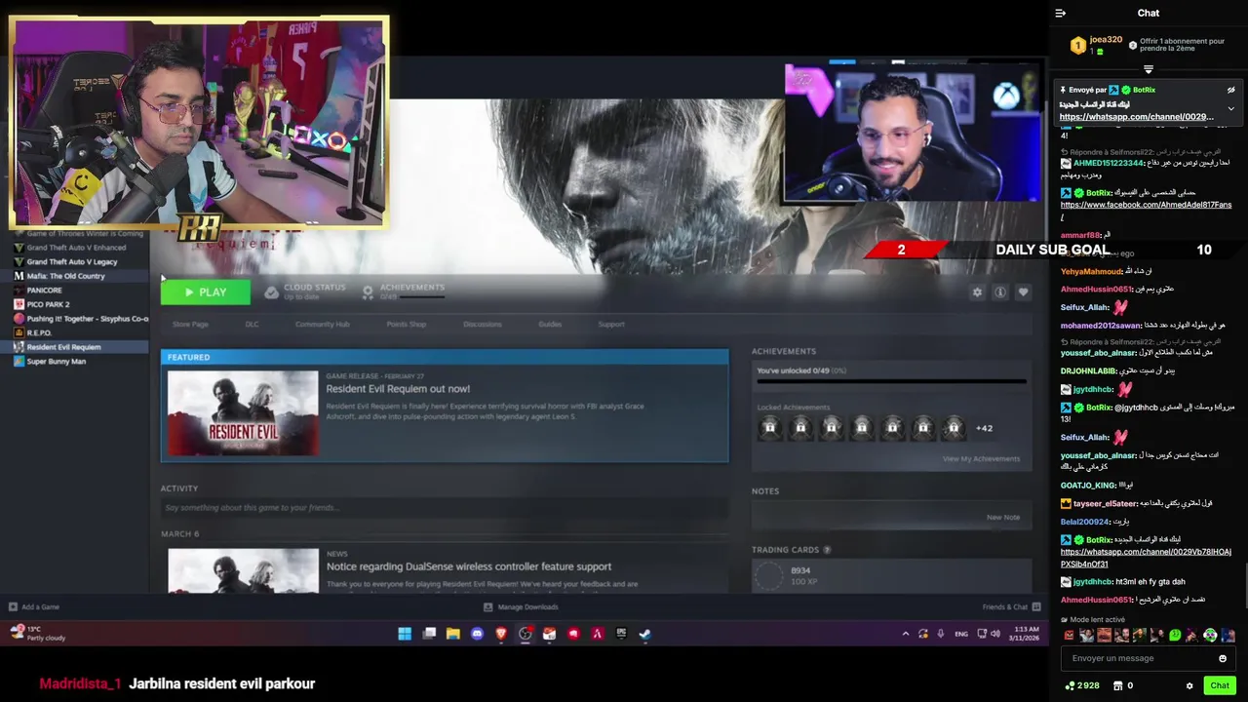Open Manage Downloads in Steam footer
The width and height of the screenshot is (1248, 702).
(x=521, y=606)
